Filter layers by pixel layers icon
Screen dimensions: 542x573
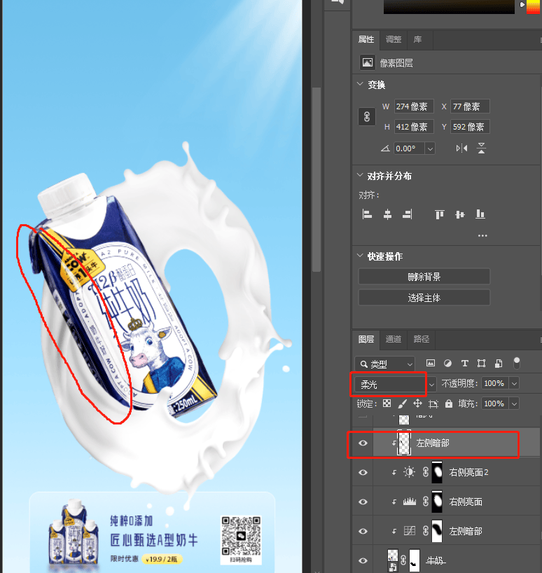pyautogui.click(x=431, y=364)
